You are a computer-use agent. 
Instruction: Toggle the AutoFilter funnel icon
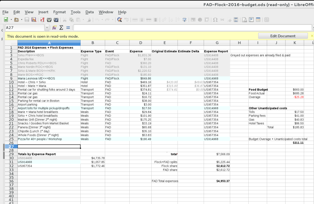(185, 20)
